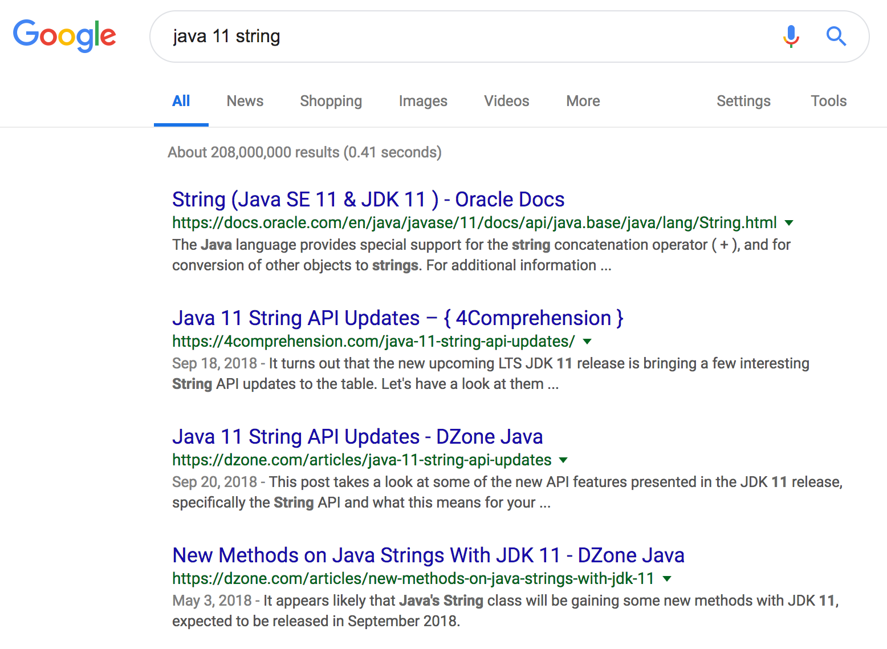Expand options arrow next to the dzone articles URL

563,460
